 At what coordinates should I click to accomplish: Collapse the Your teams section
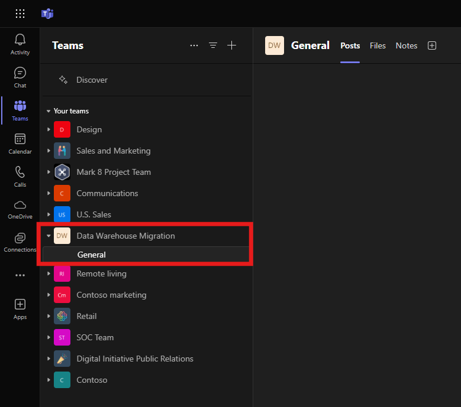tap(49, 111)
